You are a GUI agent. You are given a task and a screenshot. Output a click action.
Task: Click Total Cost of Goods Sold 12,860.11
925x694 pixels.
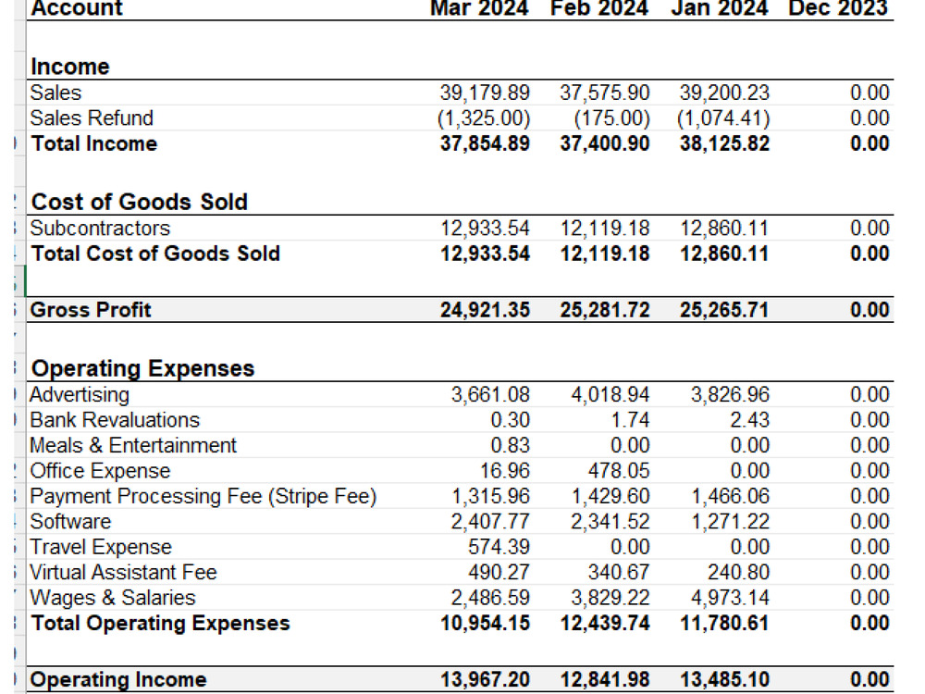pyautogui.click(x=724, y=254)
